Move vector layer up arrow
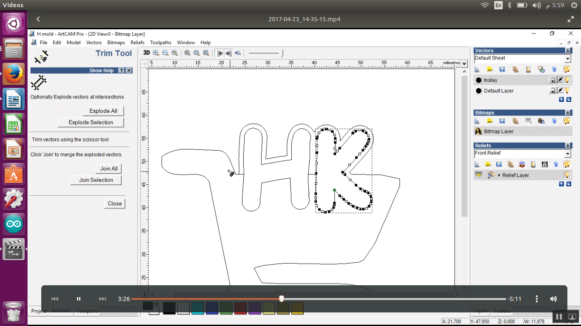Screen dimensions: 581x326 [x=561, y=100]
